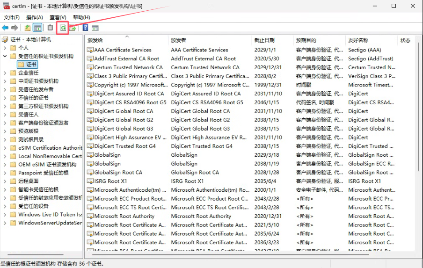Click the Back arrow in toolbar
Image resolution: width=423 pixels, height=268 pixels.
coord(5,28)
